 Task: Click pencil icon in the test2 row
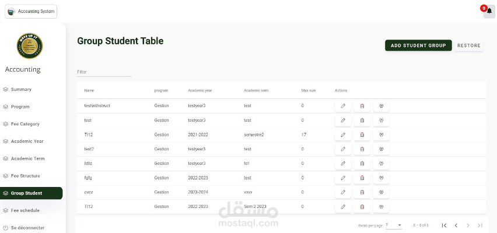(x=343, y=149)
